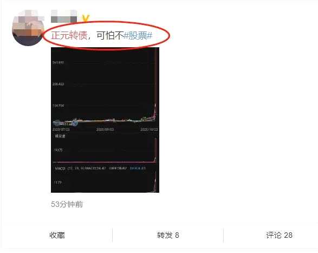Click 收藏 to favorite this post

coord(57,235)
